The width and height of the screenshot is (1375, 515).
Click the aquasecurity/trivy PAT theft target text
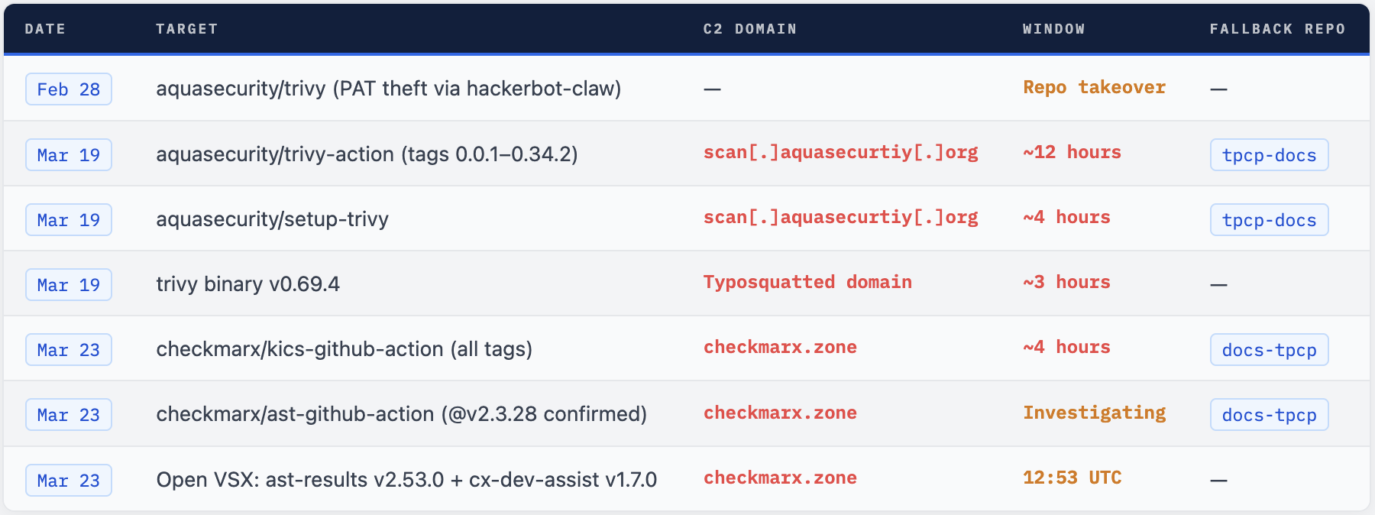point(388,89)
